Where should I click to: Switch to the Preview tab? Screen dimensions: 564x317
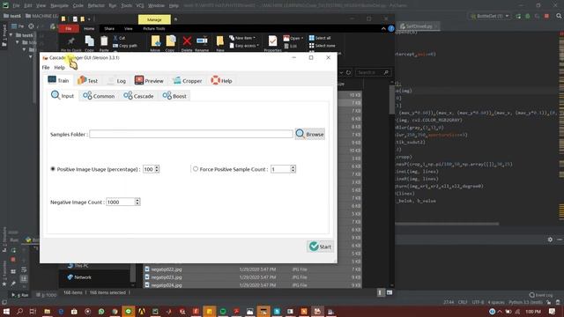click(x=149, y=81)
